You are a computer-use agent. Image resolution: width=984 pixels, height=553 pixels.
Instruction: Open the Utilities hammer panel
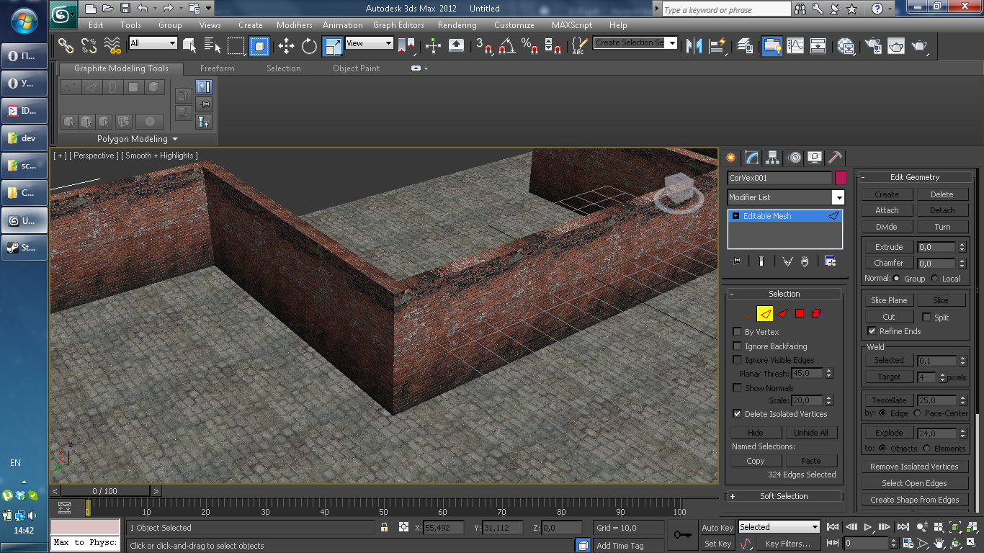point(835,158)
